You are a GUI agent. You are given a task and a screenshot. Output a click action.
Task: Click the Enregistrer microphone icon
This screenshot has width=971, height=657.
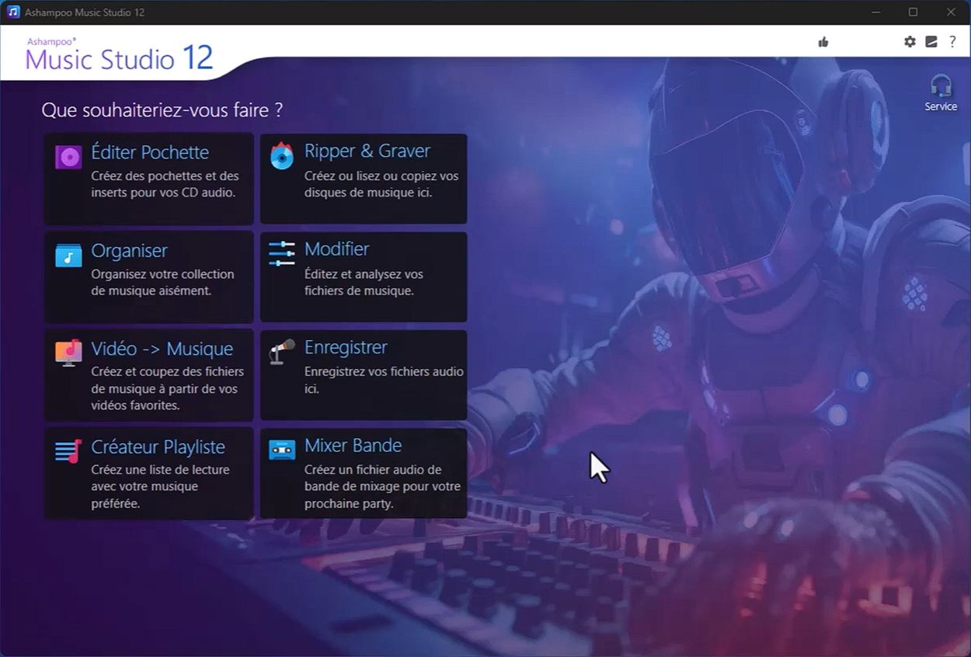(282, 351)
